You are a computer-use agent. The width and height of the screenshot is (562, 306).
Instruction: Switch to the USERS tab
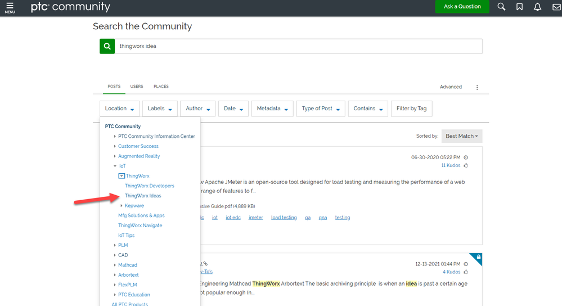pyautogui.click(x=137, y=87)
